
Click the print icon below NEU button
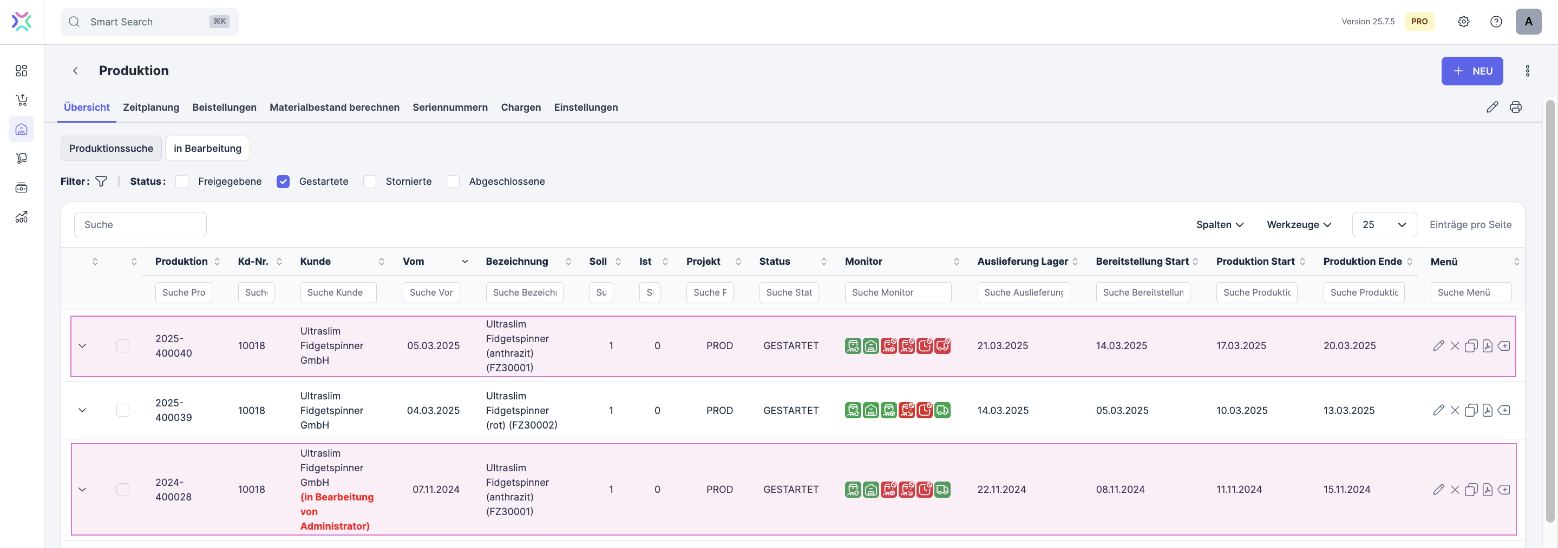(x=1515, y=107)
